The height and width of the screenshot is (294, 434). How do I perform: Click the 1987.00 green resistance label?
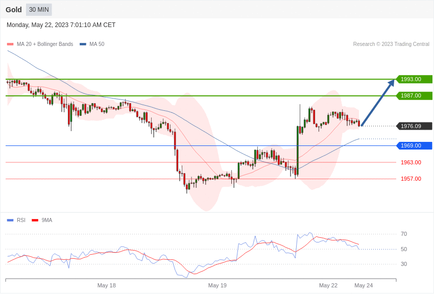point(414,95)
